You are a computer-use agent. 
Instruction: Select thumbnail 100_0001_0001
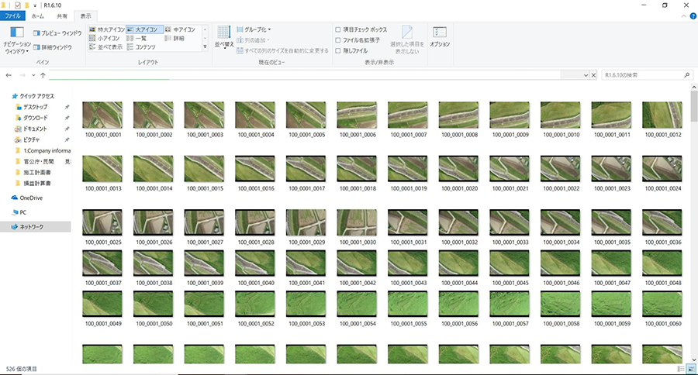102,115
